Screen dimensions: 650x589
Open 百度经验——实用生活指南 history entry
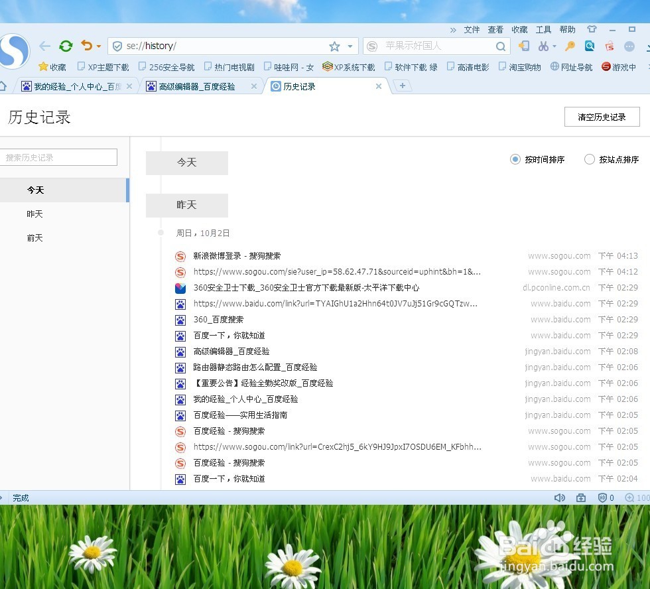(240, 415)
